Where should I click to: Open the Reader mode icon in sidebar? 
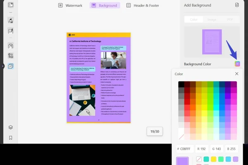coord(11,5)
